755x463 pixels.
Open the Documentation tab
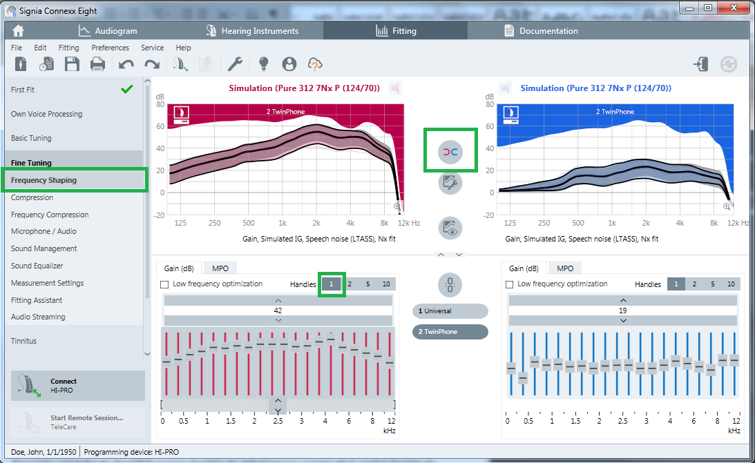click(541, 31)
